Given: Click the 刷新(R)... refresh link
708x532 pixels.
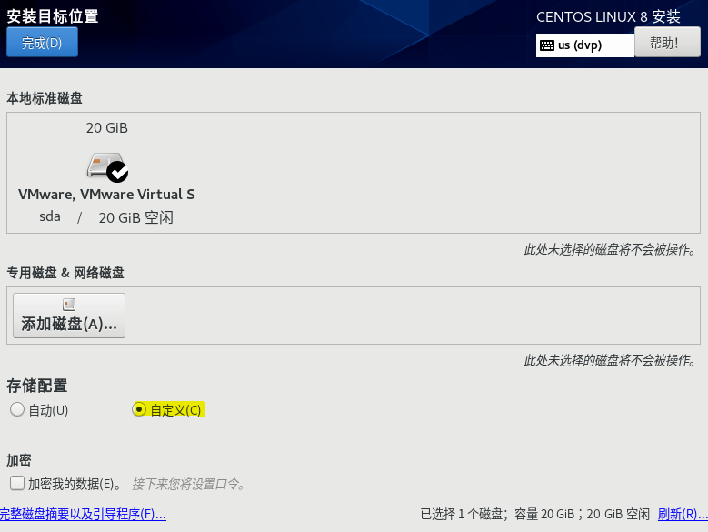Looking at the screenshot, I should coord(683,514).
